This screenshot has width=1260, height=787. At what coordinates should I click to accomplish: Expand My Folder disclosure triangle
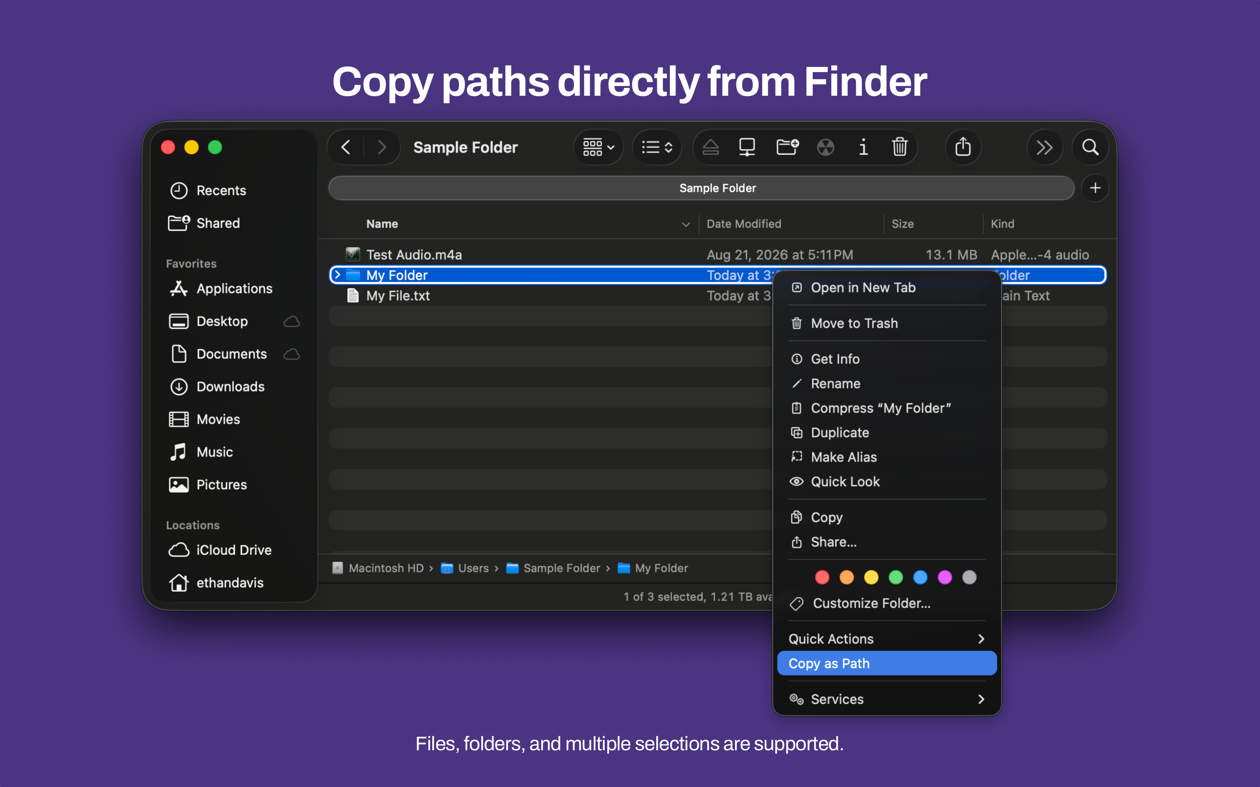point(337,275)
